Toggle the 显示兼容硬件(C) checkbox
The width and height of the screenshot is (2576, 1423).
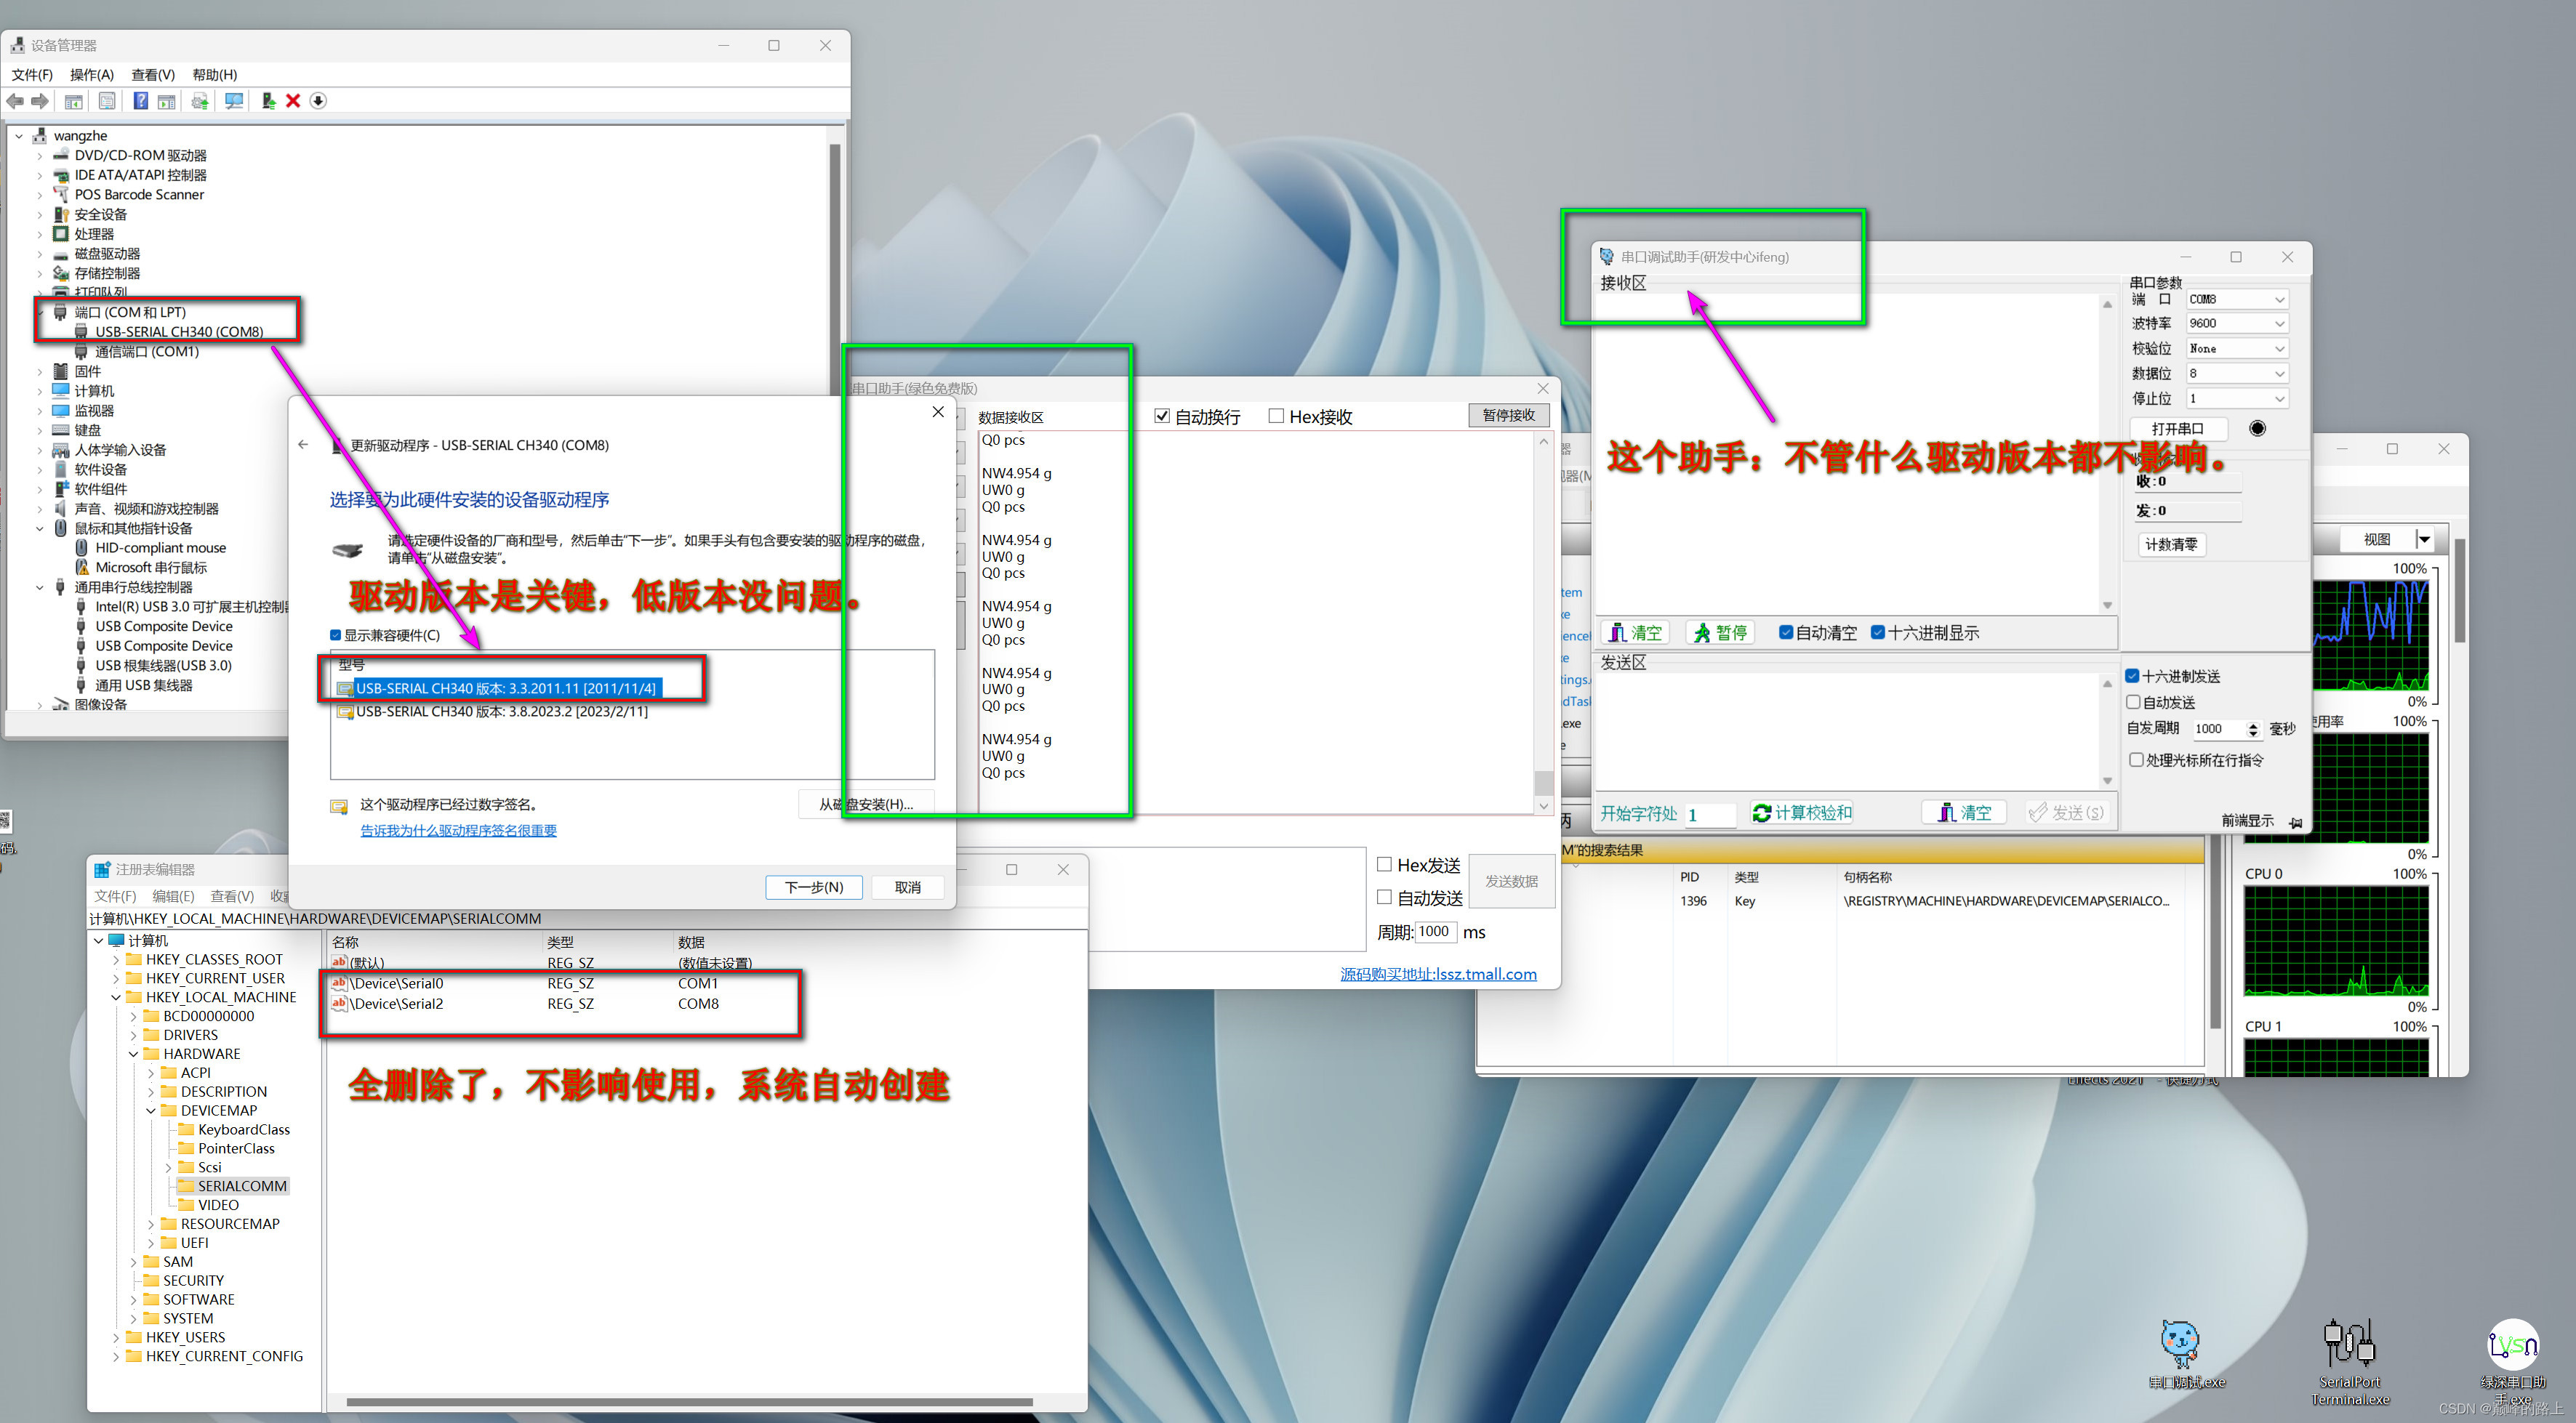pyautogui.click(x=336, y=635)
